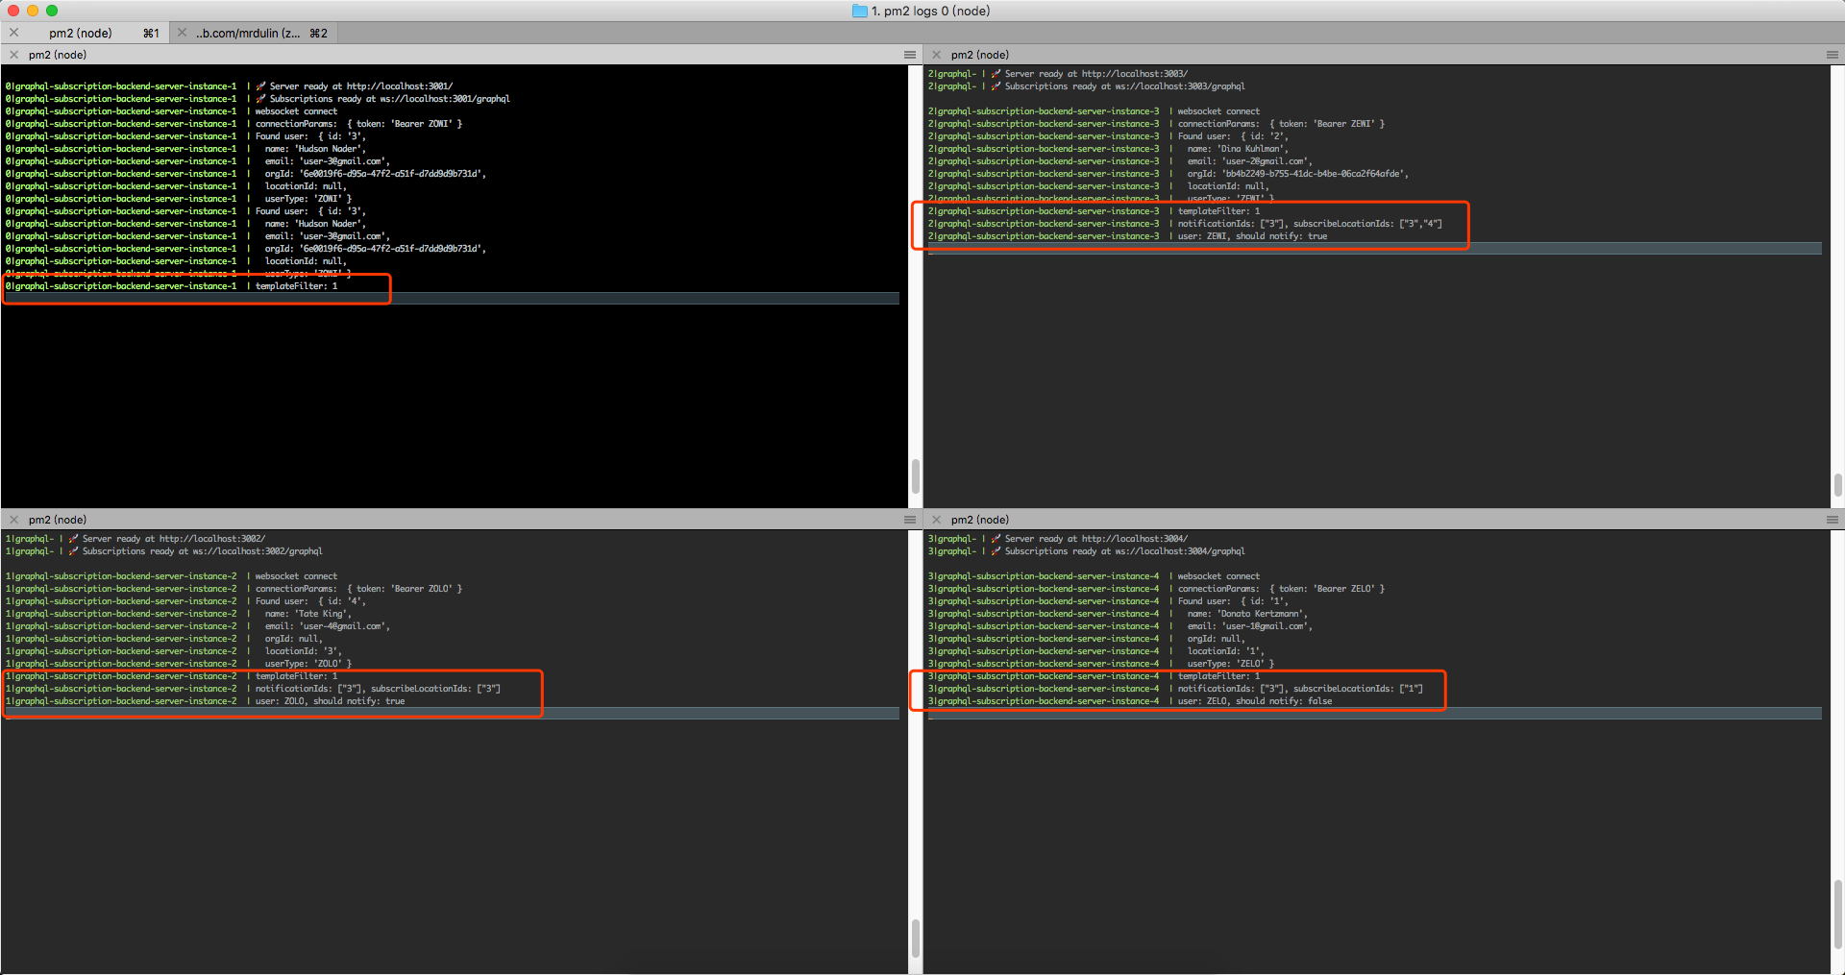Screen dimensions: 1845x975
Task: Click the token 'Bearer ZOLO' log line
Action: pos(358,589)
